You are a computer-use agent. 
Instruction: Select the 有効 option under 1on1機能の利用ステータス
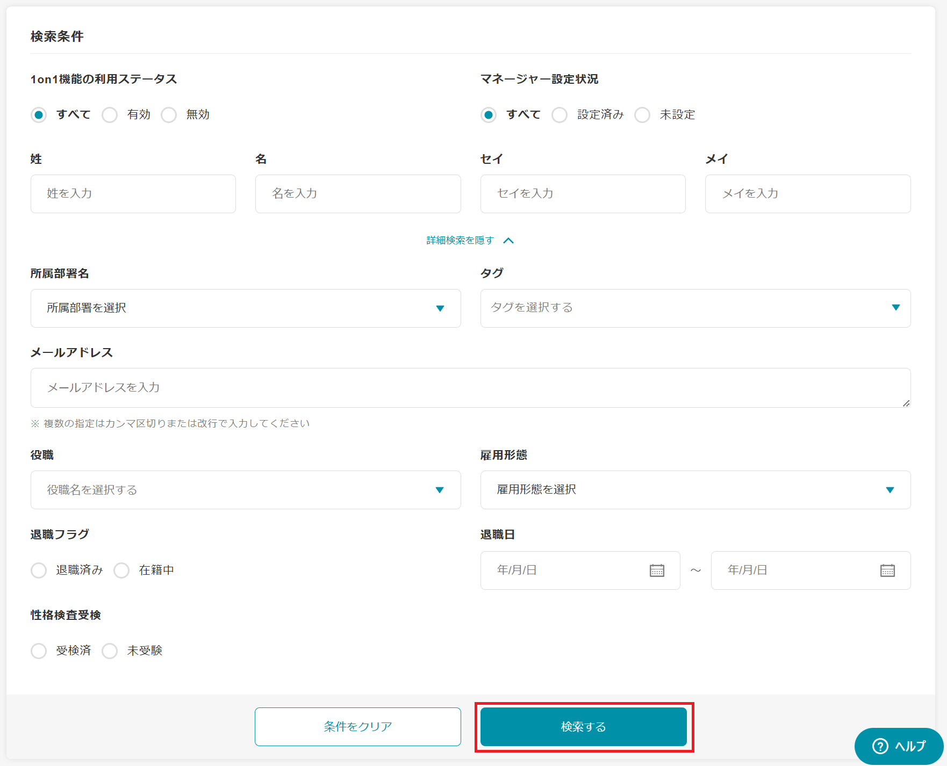pyautogui.click(x=110, y=114)
